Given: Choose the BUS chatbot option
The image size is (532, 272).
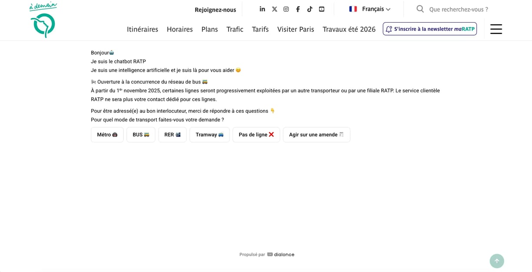Looking at the screenshot, I should pyautogui.click(x=141, y=134).
